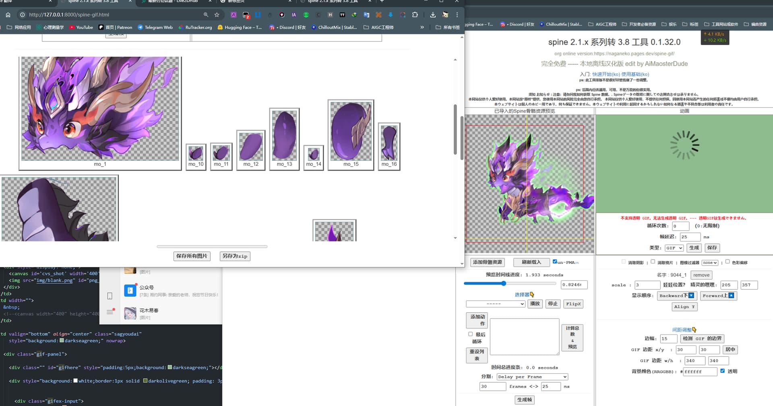
Task: Click the horizontal scrollbar under thumbnails
Action: [x=212, y=246]
